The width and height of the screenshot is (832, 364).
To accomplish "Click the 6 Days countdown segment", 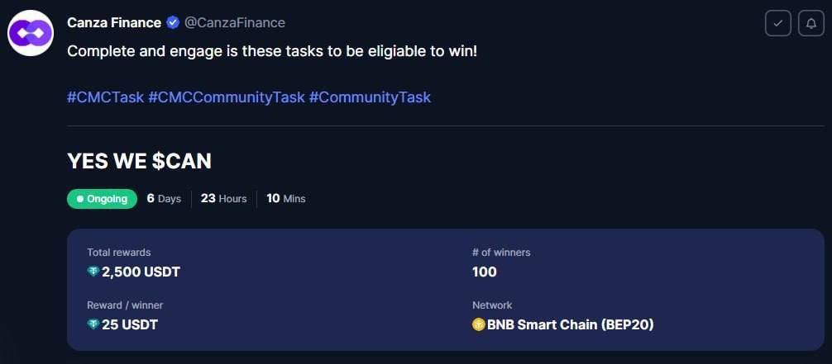I will click(x=164, y=199).
